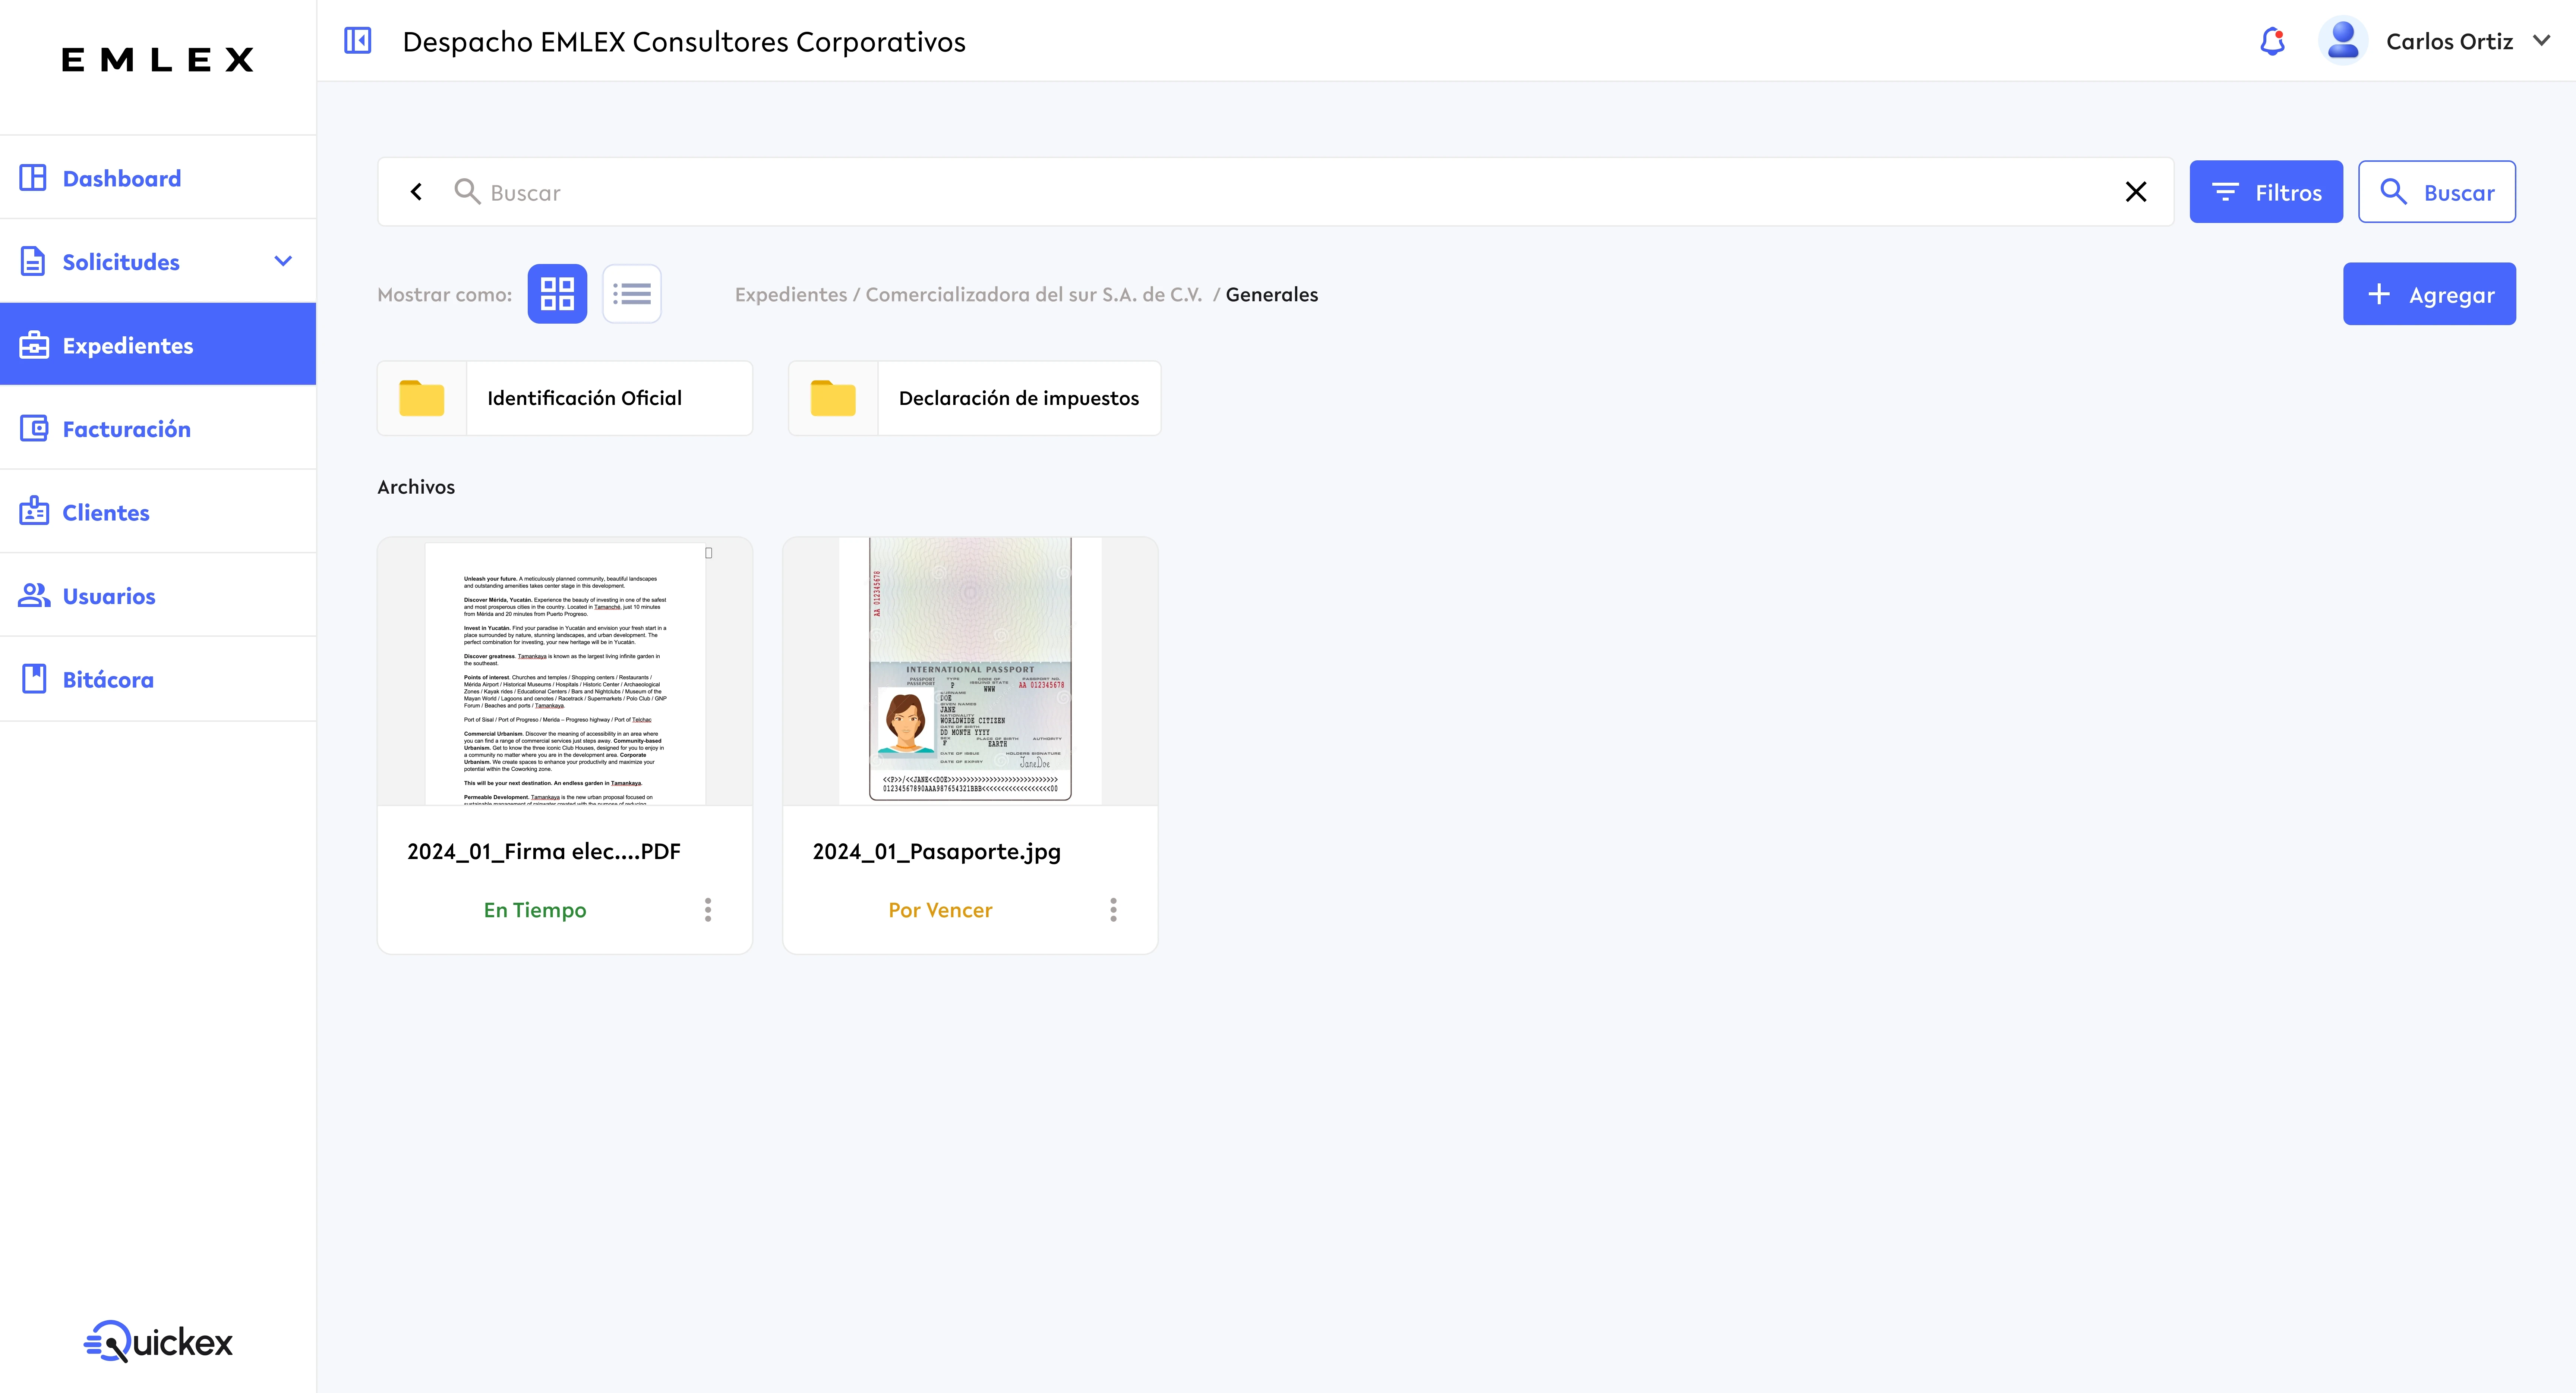Click the Filtros button
The image size is (2576, 1393).
click(x=2265, y=192)
